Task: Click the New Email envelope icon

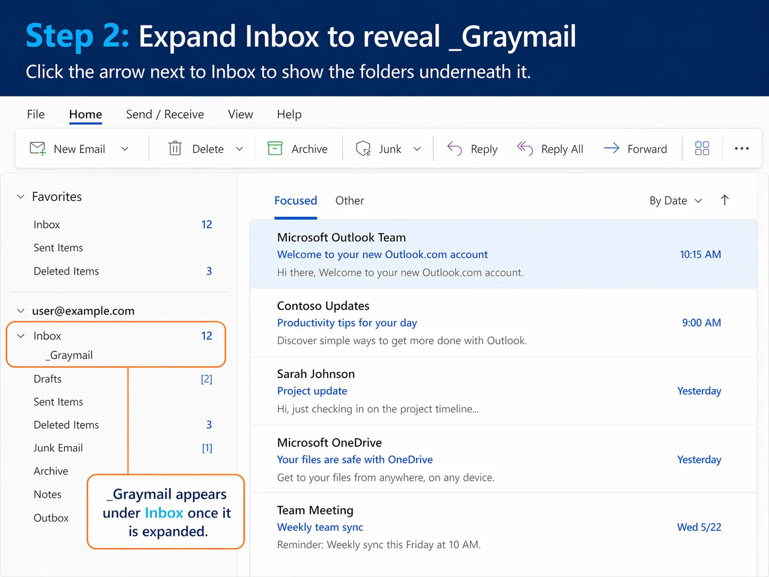Action: coord(38,149)
